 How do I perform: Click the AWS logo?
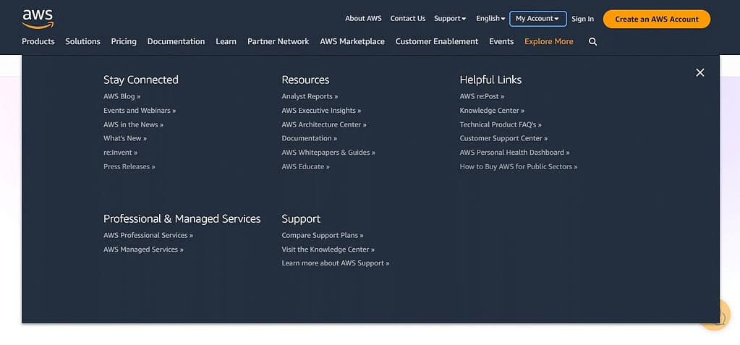(38, 20)
